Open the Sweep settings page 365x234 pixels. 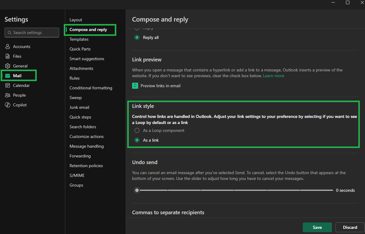click(x=76, y=98)
